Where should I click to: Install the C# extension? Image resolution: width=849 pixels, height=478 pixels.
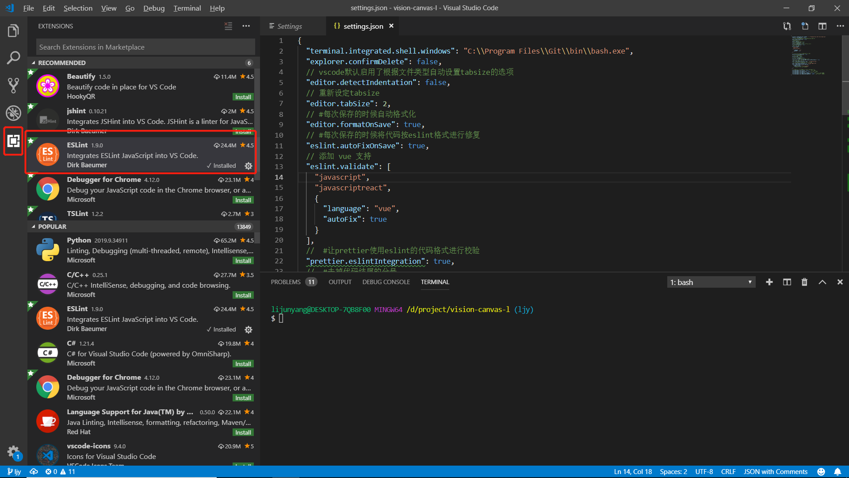(243, 364)
